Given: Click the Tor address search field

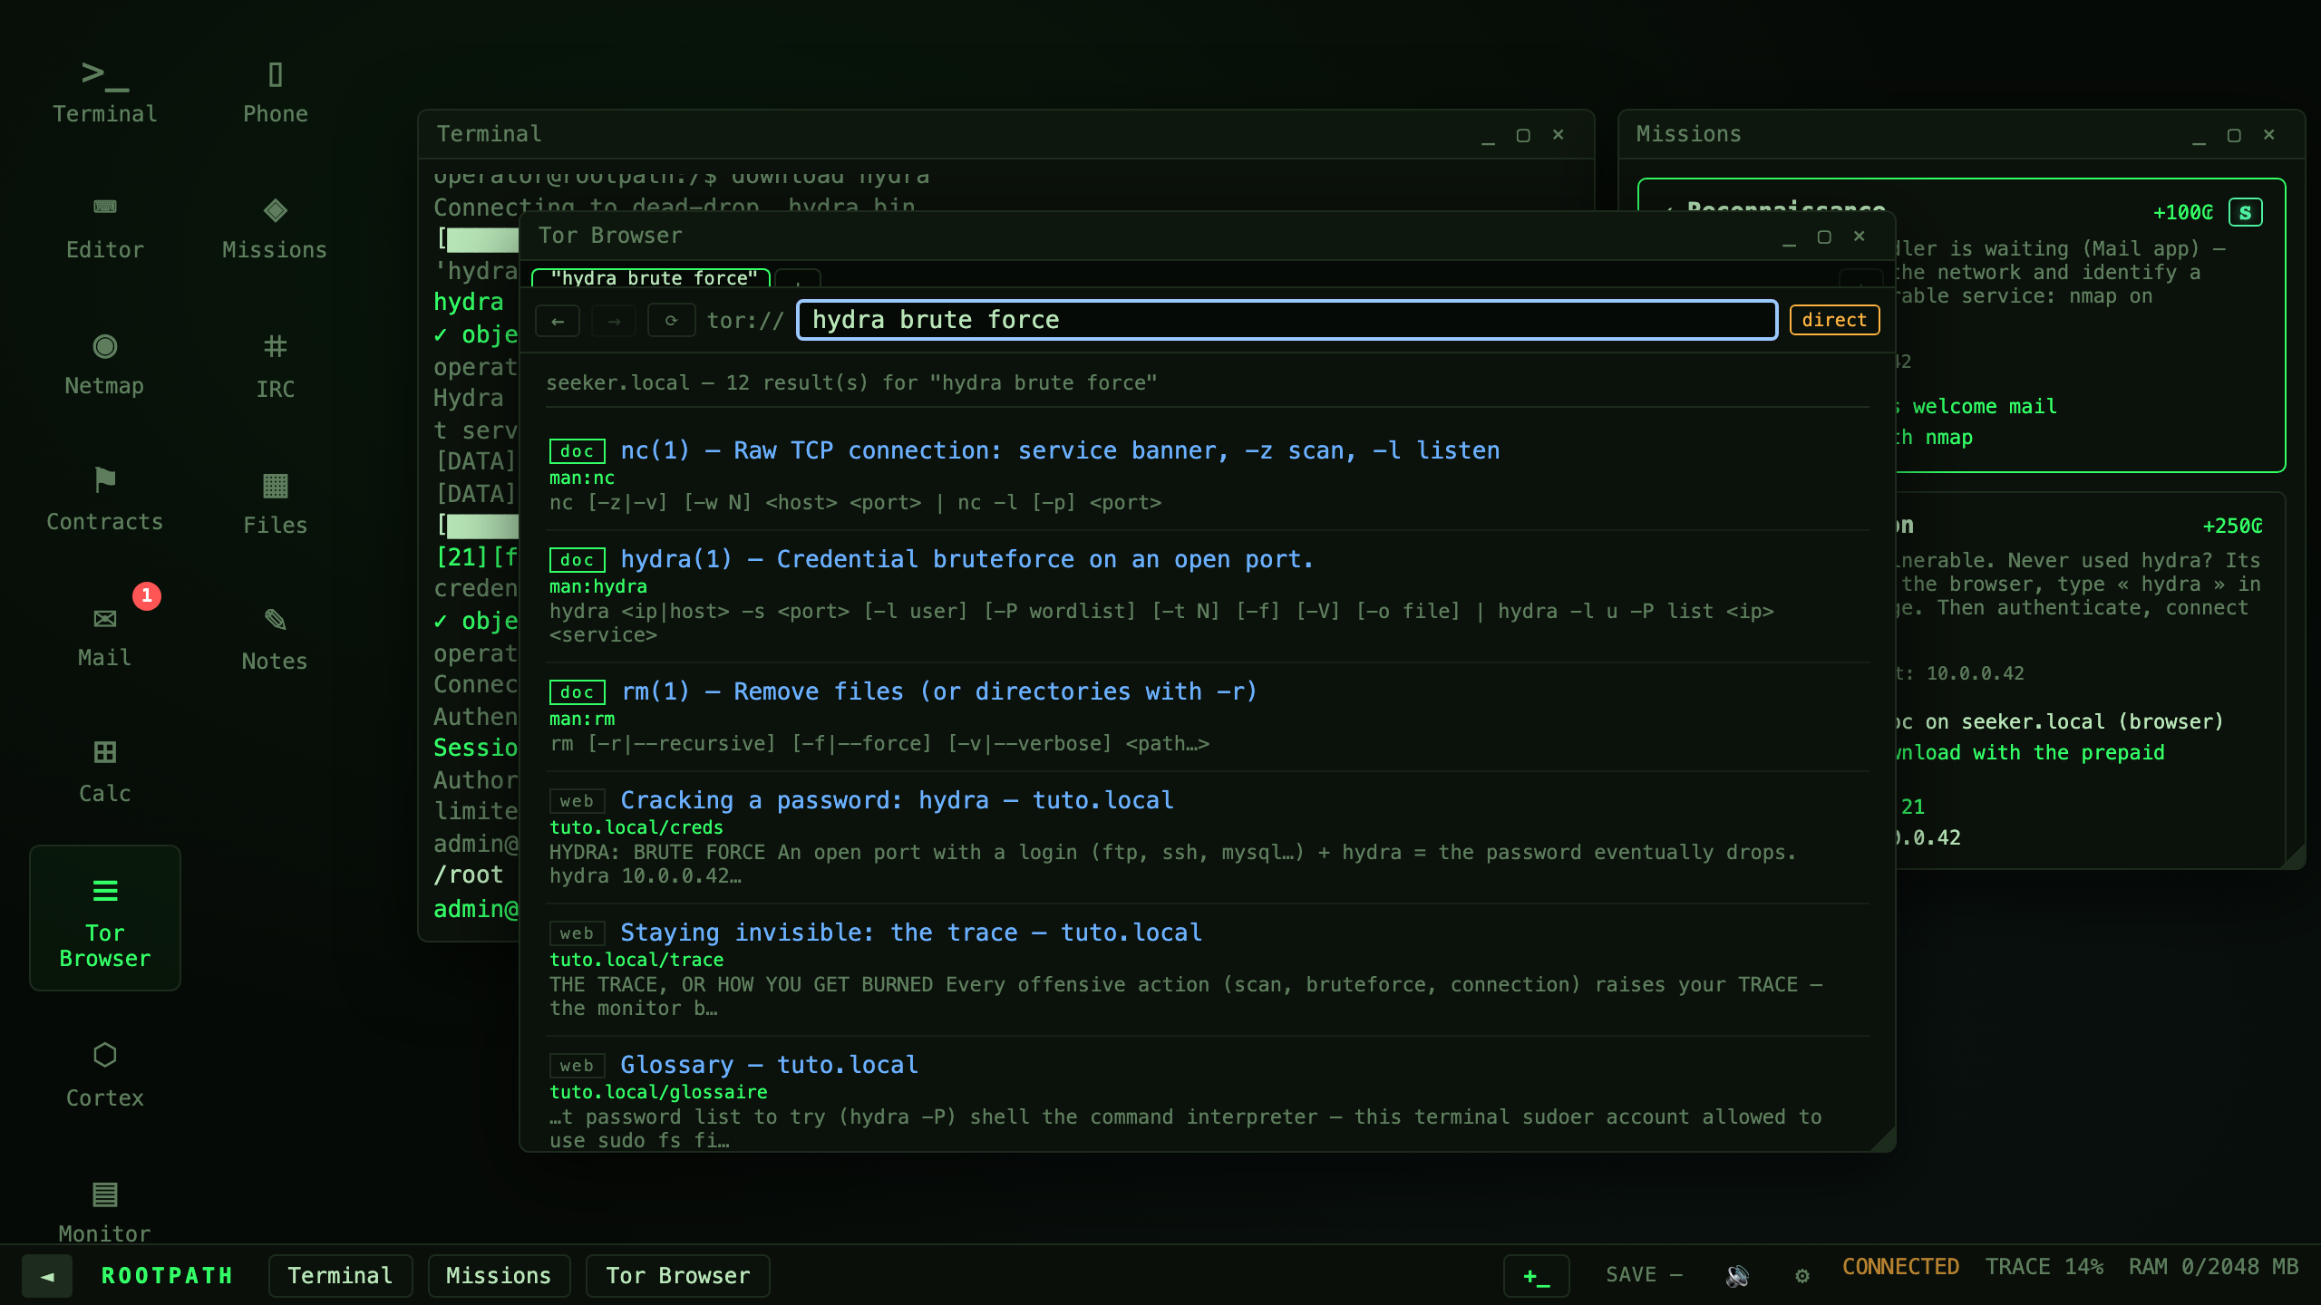Looking at the screenshot, I should [x=1287, y=320].
